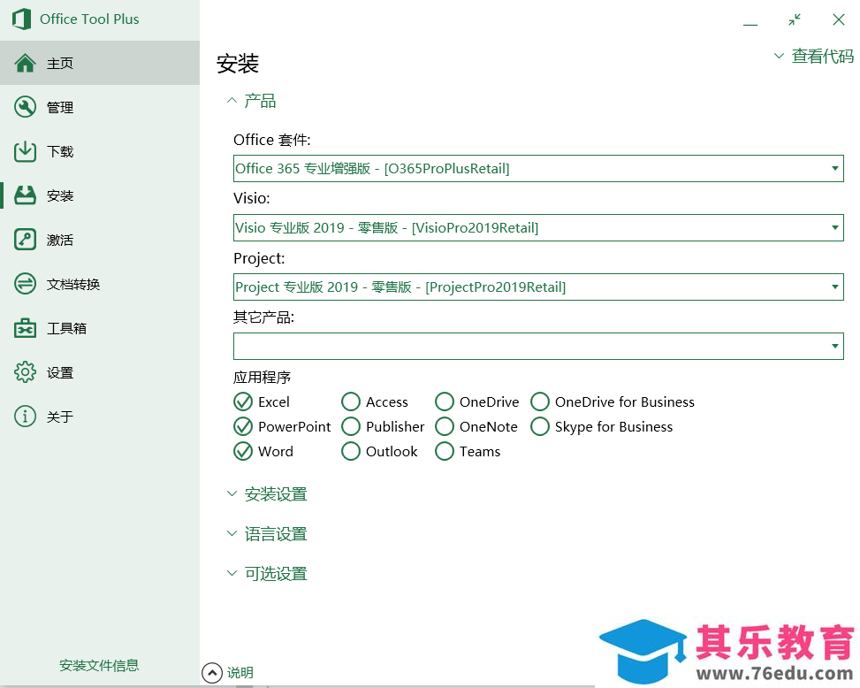The image size is (860, 688).
Task: Expand 查看代码 to view code
Action: (814, 56)
